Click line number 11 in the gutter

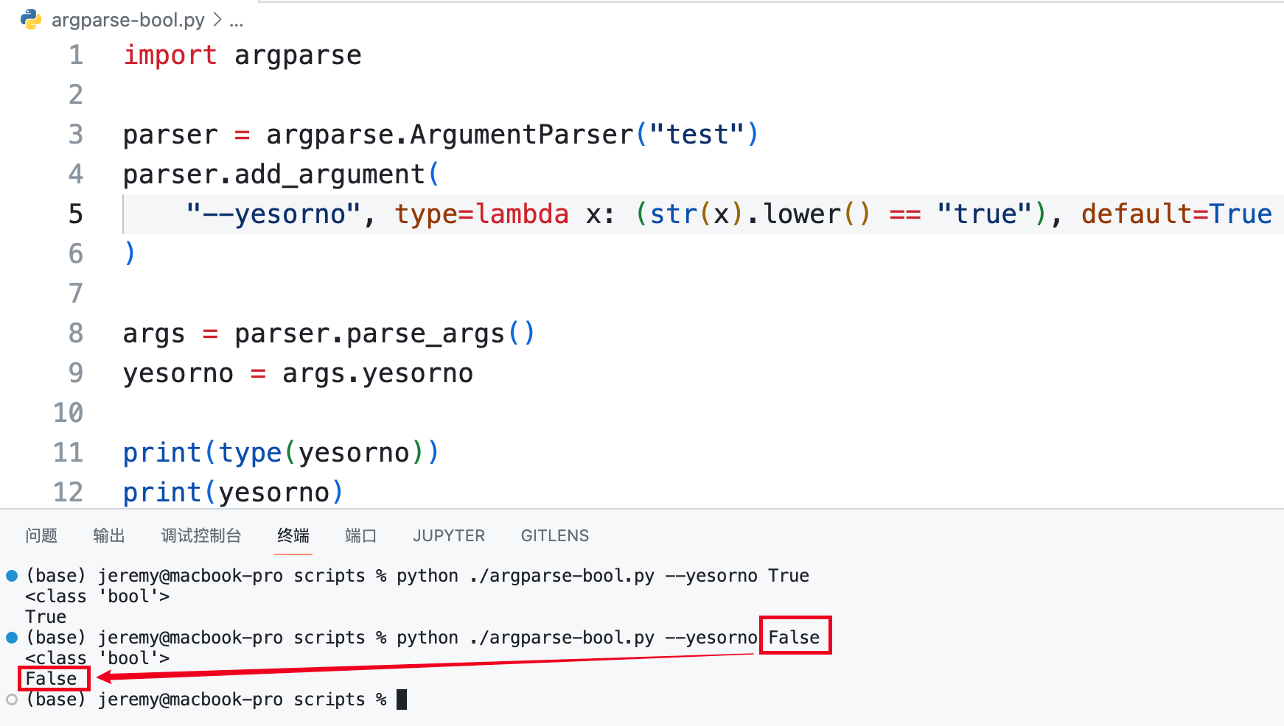pos(69,453)
